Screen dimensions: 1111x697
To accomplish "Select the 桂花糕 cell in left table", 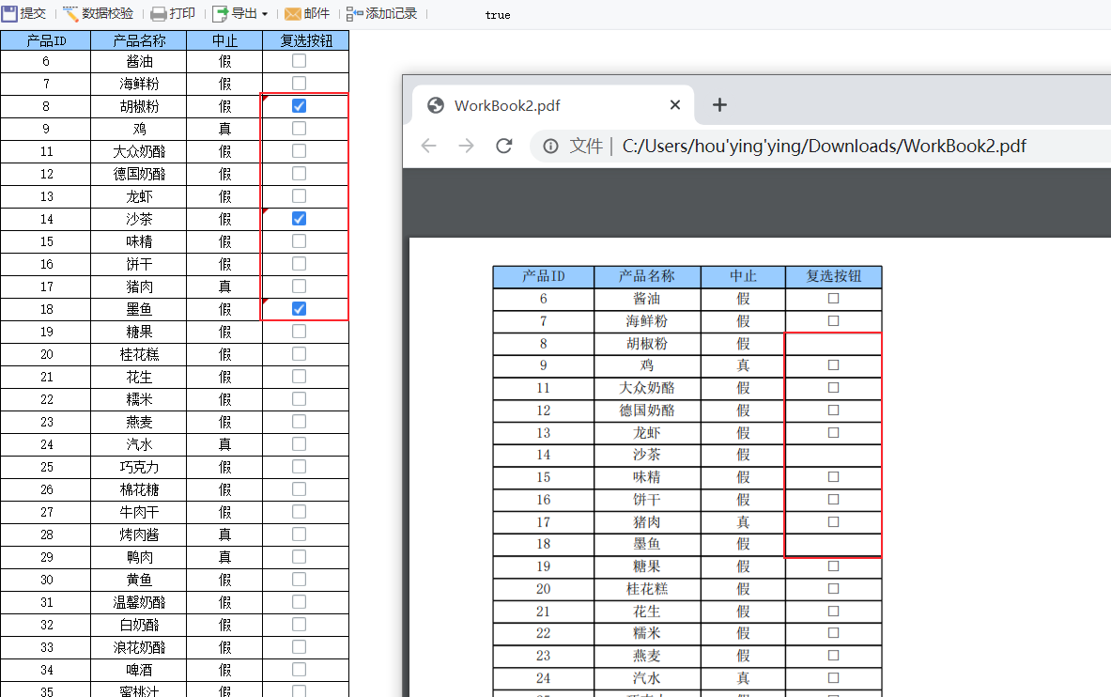I will pyautogui.click(x=139, y=354).
